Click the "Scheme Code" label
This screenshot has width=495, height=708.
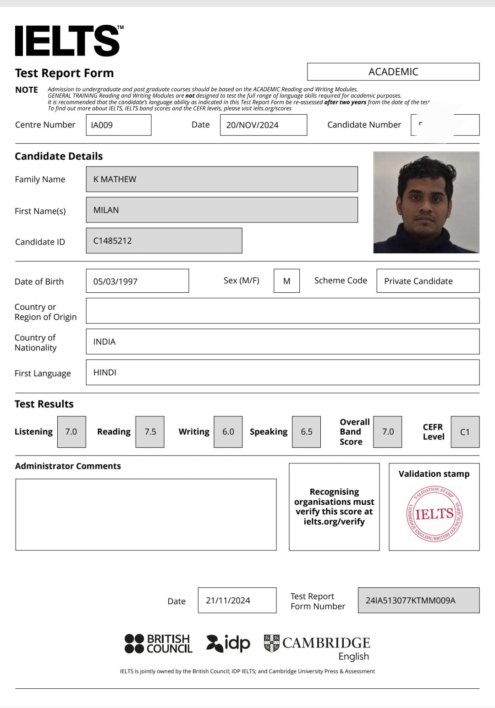[341, 280]
